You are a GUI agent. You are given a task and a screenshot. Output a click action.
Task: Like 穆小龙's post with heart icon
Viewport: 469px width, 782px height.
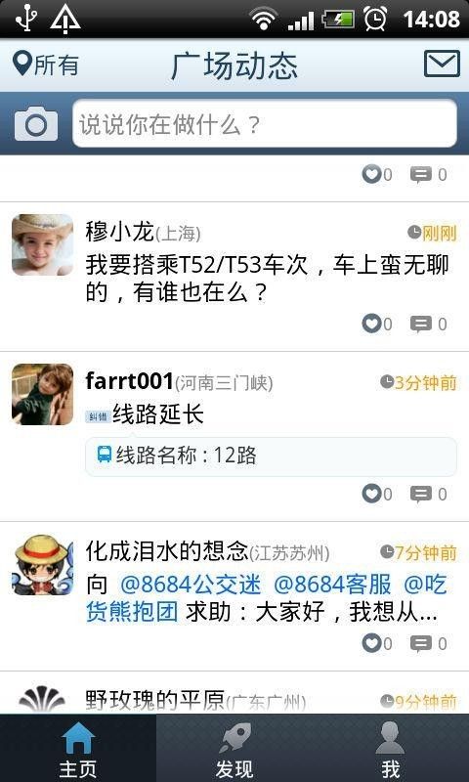[x=377, y=325]
